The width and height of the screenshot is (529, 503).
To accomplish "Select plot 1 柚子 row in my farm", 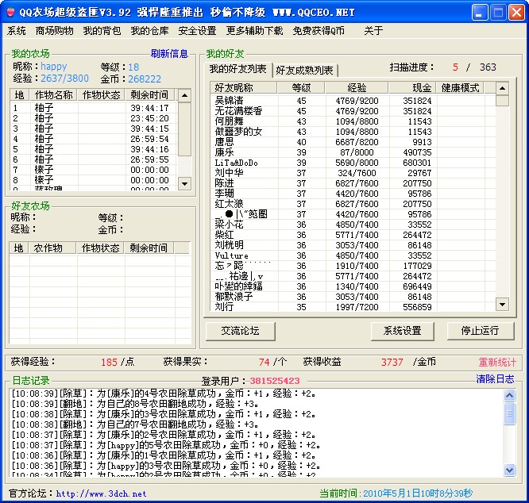I will (x=93, y=108).
